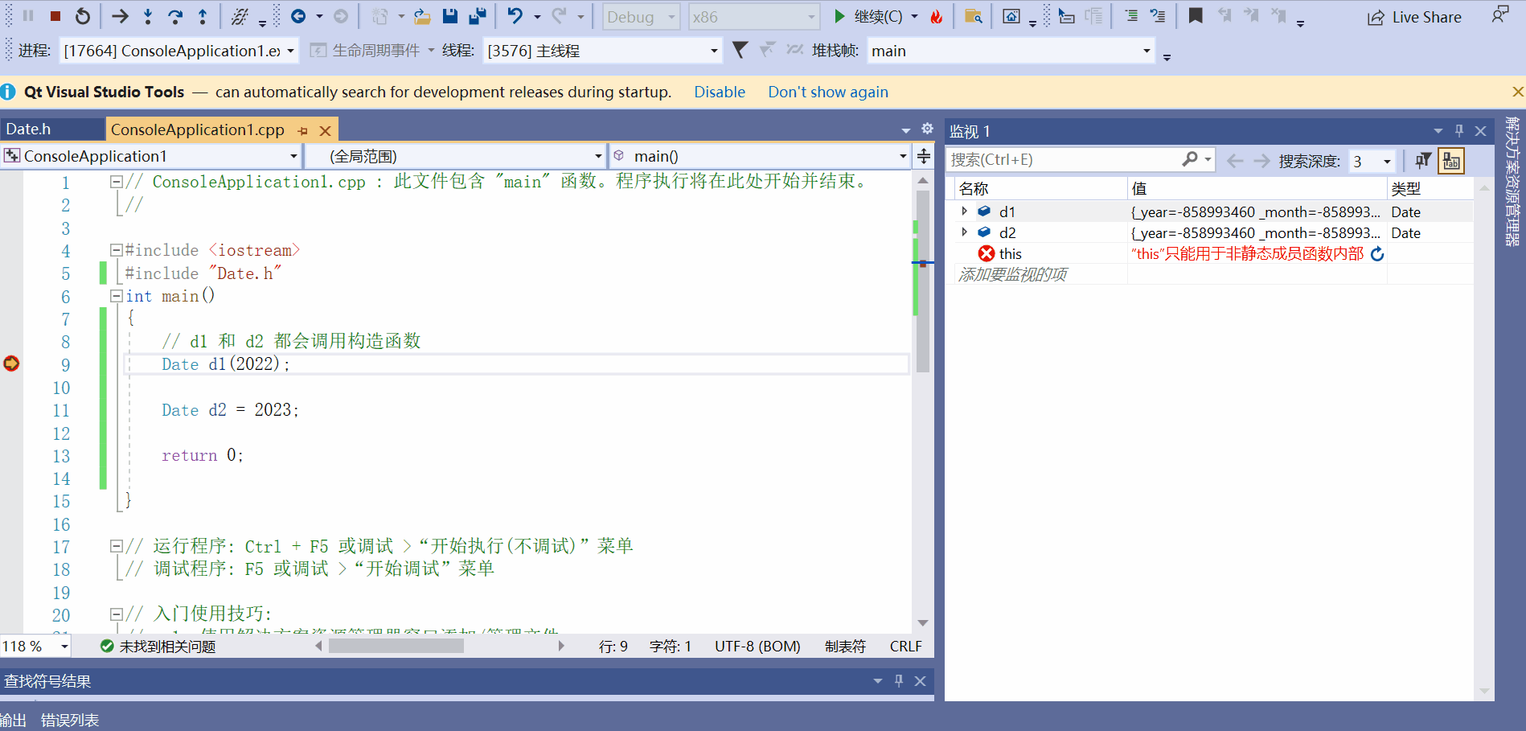The height and width of the screenshot is (731, 1526).
Task: Click the Disable link in the Qt notification
Action: [x=719, y=92]
